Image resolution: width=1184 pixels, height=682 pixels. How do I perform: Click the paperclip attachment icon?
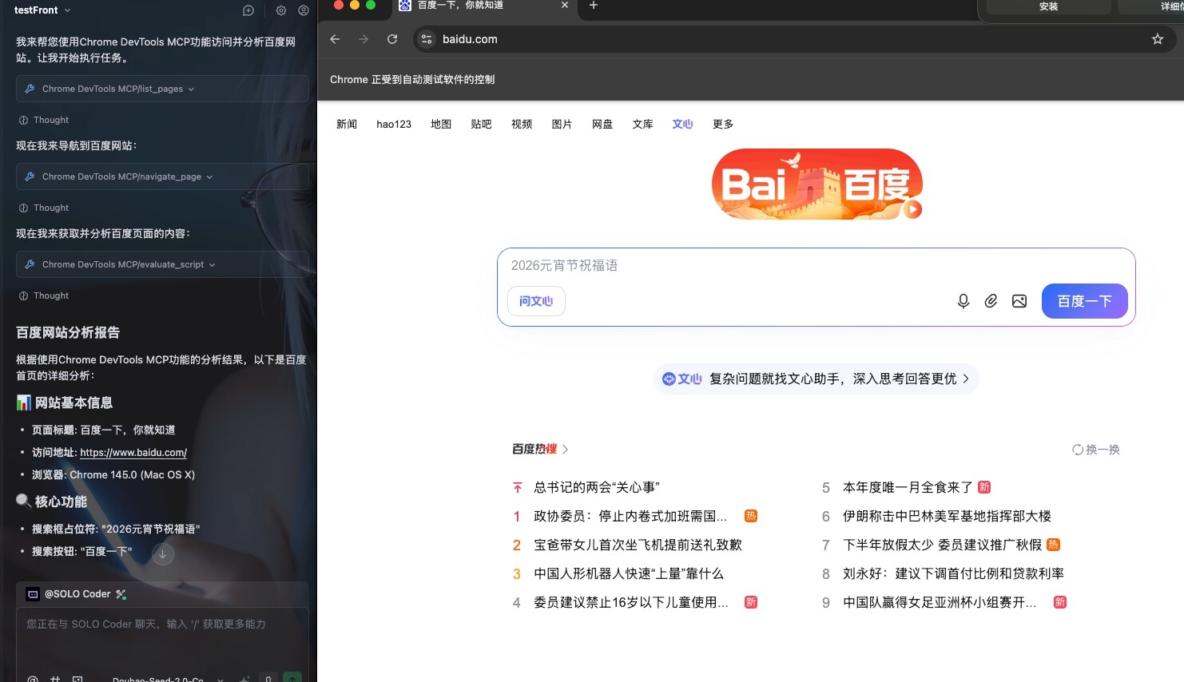[991, 301]
